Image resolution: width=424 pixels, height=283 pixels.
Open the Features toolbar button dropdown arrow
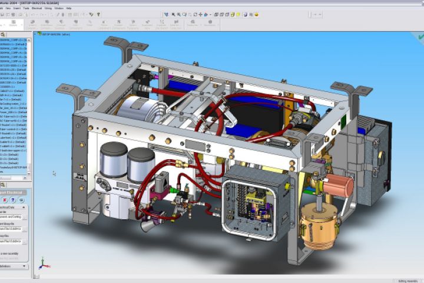tap(201, 25)
